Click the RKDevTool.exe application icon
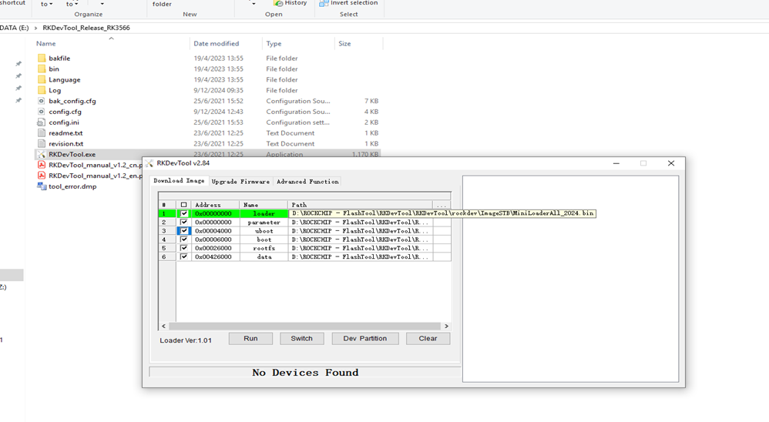This screenshot has height=422, width=769. pos(42,155)
